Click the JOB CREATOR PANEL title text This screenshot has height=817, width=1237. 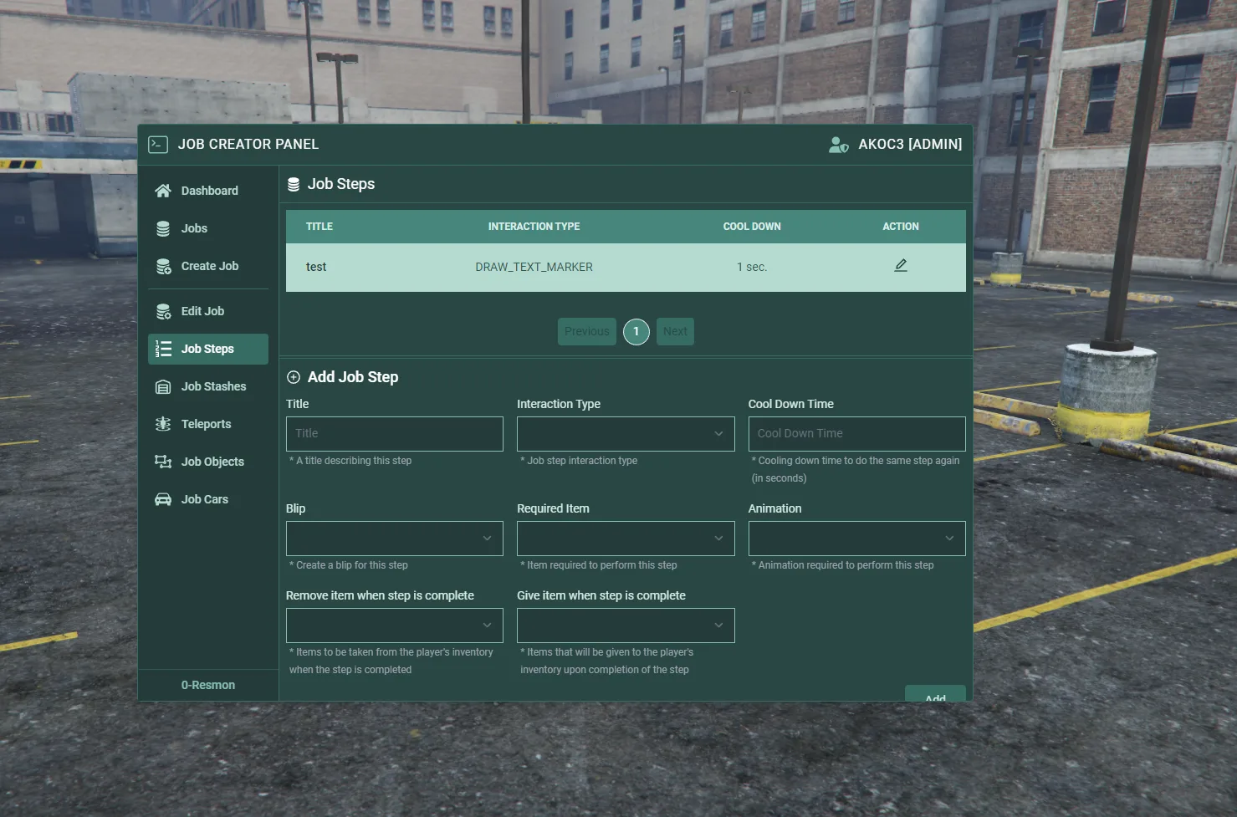(x=248, y=144)
